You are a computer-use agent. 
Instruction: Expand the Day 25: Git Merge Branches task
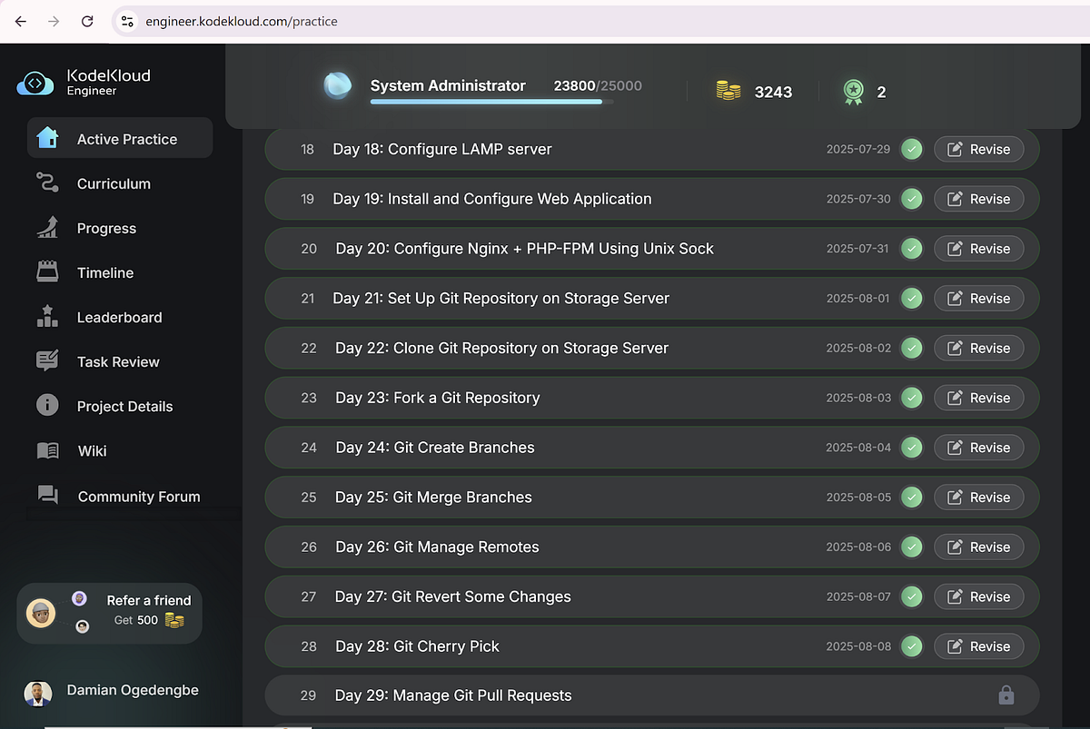(x=433, y=497)
